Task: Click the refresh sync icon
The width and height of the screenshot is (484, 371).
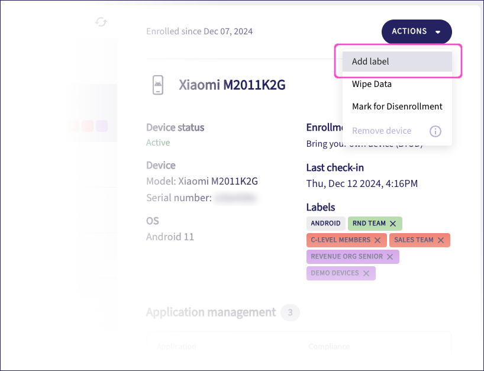Action: pyautogui.click(x=101, y=22)
